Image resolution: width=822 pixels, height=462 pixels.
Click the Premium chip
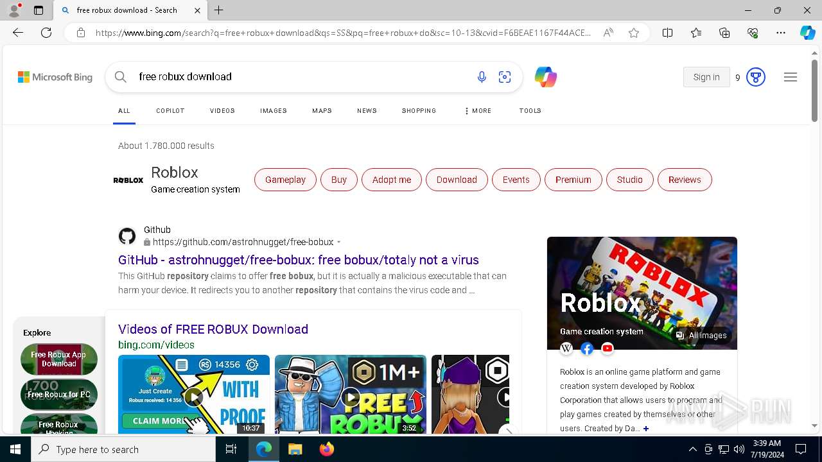[x=573, y=180]
